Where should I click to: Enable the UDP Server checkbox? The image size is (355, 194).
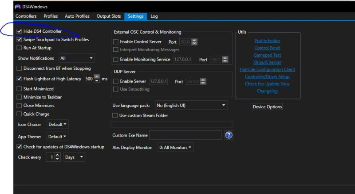click(116, 81)
